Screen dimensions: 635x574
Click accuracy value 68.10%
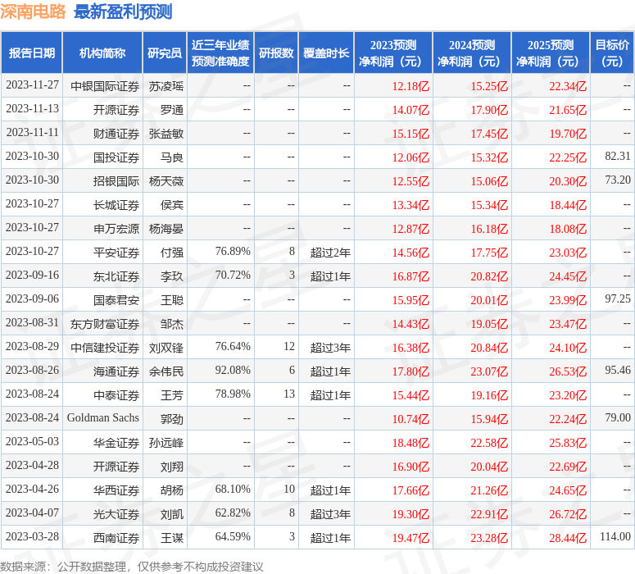point(233,490)
